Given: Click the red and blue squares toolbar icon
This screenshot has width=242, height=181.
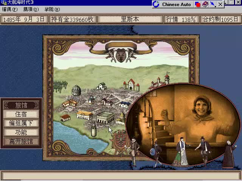Looking at the screenshot, I should pyautogui.click(x=197, y=5).
